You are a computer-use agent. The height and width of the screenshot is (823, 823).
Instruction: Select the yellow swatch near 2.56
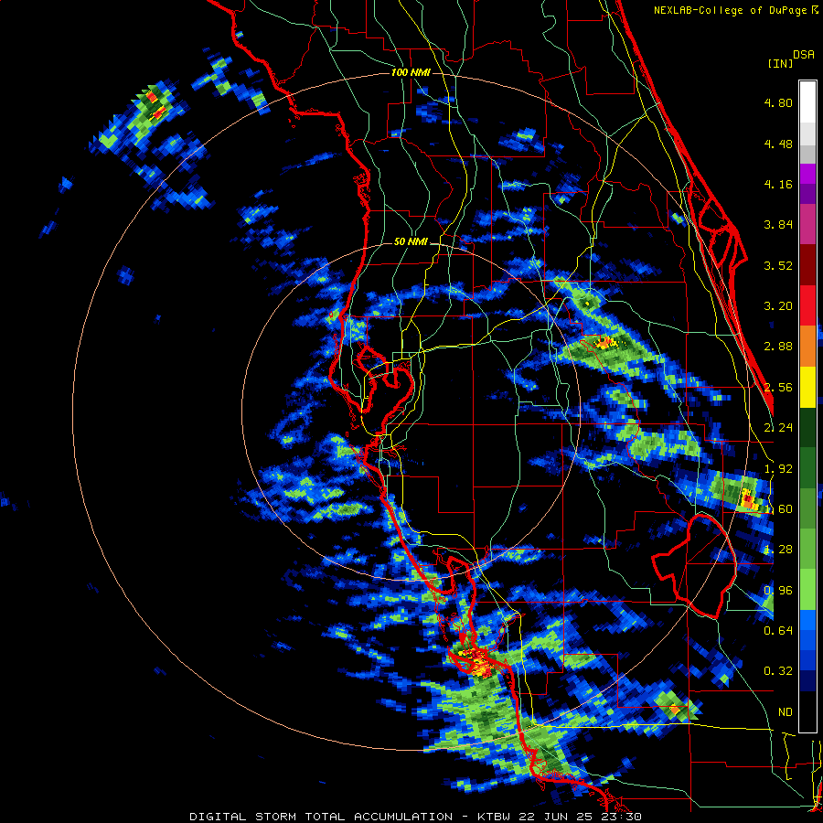[807, 387]
